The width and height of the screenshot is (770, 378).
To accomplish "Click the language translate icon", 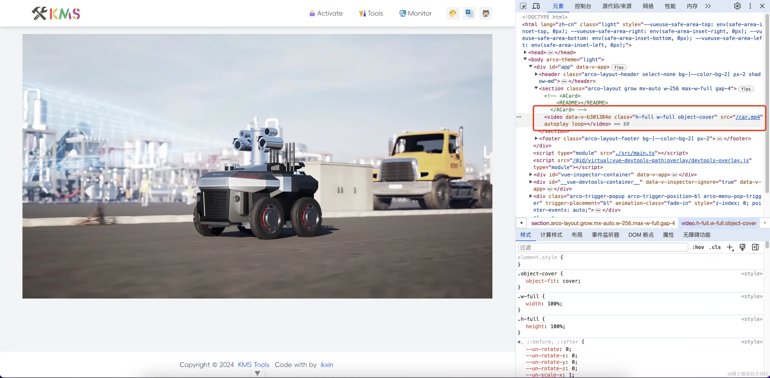I will 469,13.
